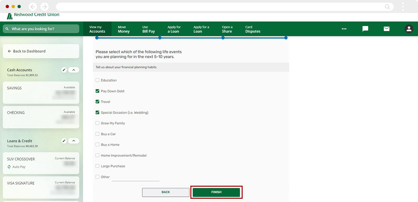418x202 pixels.
Task: Open the Move Money menu
Action: tap(124, 29)
